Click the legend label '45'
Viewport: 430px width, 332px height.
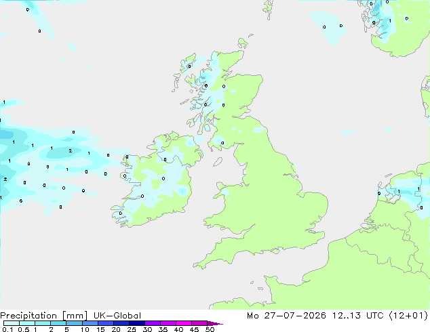coord(194,329)
